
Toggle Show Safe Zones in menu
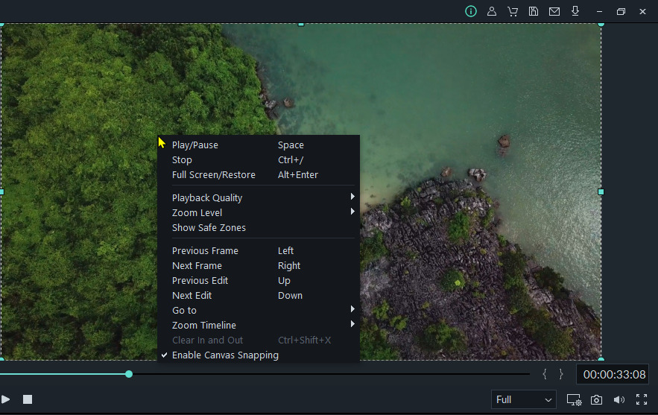(x=209, y=228)
